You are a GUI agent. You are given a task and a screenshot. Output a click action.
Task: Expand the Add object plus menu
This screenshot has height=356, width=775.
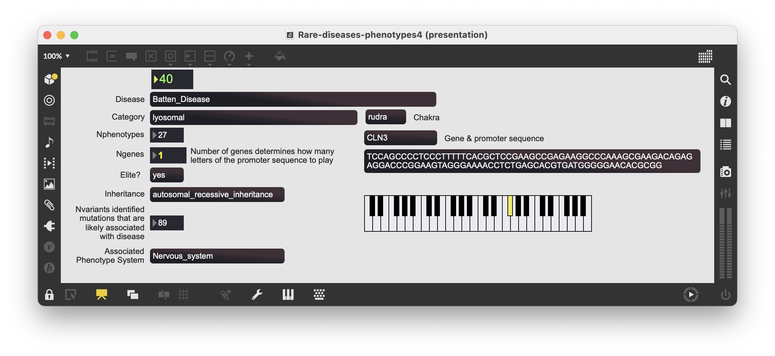click(x=249, y=57)
